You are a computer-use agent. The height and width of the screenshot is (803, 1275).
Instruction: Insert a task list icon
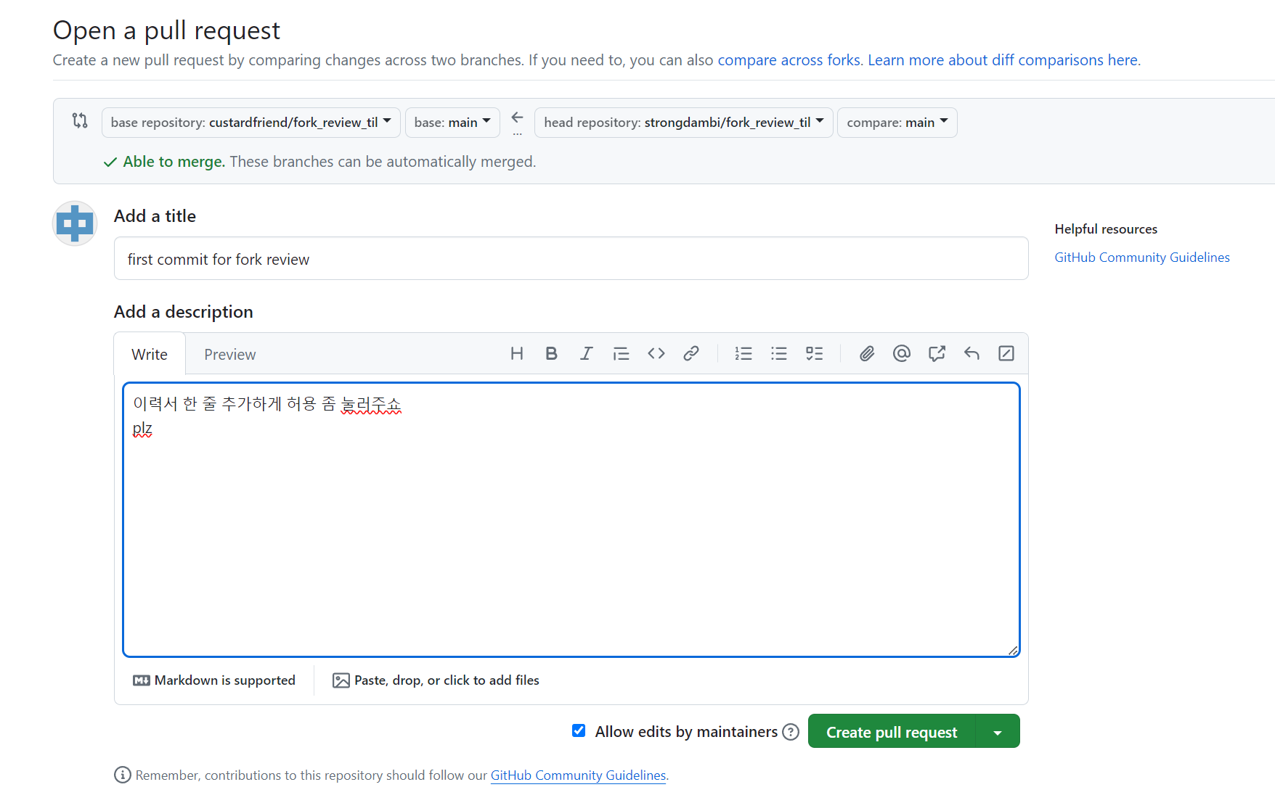[x=815, y=353]
